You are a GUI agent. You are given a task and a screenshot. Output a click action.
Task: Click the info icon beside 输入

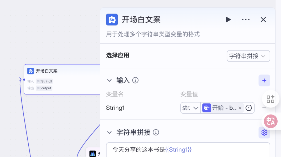coord(135,80)
